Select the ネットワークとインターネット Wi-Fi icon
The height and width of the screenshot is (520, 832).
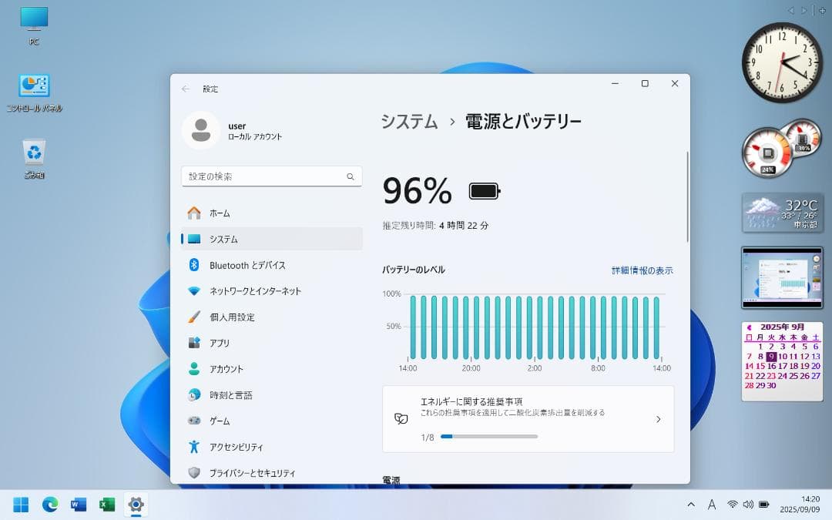coord(194,290)
